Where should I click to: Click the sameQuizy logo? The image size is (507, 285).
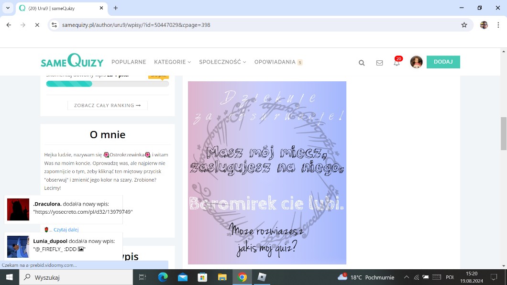pos(72,61)
